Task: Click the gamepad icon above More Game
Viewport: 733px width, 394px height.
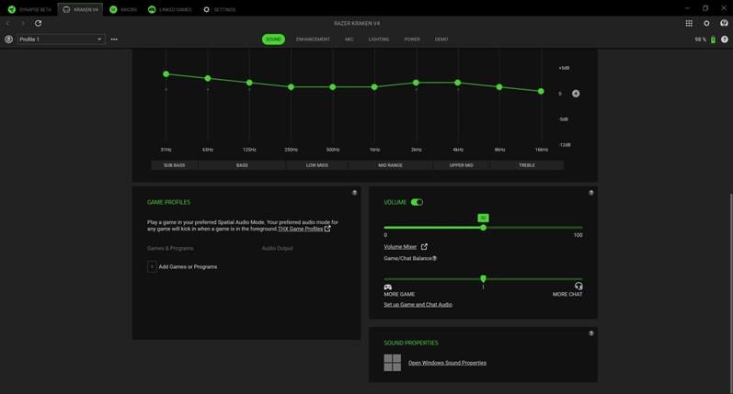Action: click(387, 287)
